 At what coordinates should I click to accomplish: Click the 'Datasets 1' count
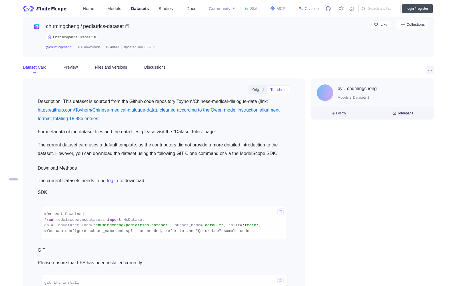[x=361, y=98]
